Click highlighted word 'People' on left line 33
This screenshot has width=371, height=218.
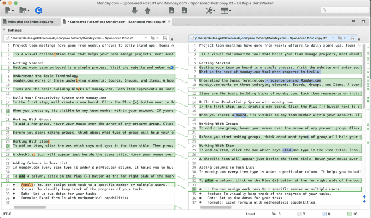point(27,185)
